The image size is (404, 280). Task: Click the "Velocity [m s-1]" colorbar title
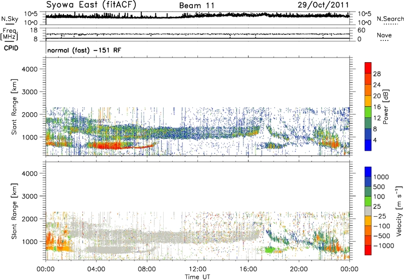[399, 211]
